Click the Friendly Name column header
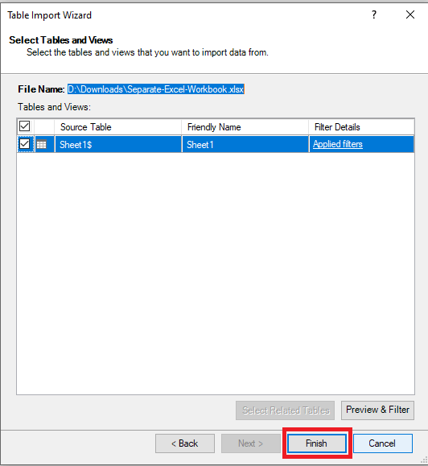 [x=245, y=127]
